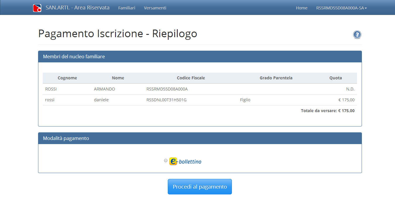Image resolution: width=395 pixels, height=212 pixels.
Task: Click the Pagamento Iscrizione - Riepilogo heading
Action: point(118,34)
